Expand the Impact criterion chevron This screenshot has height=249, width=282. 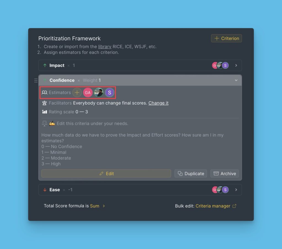(x=236, y=65)
